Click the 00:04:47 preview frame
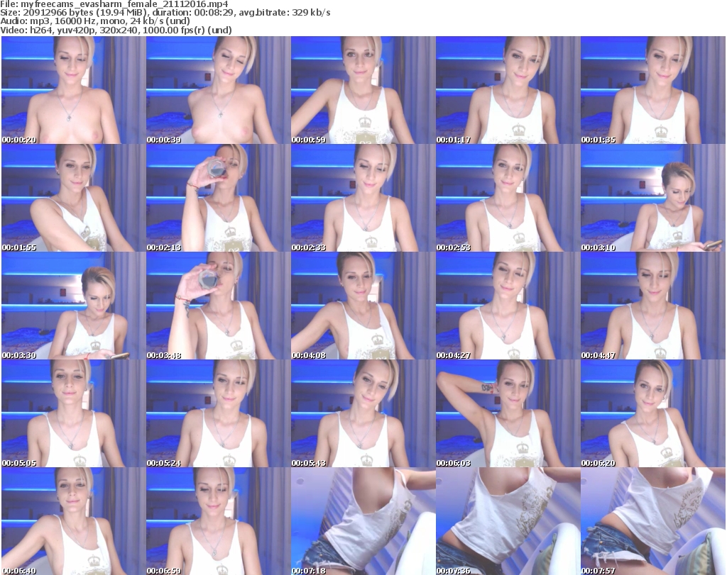 pyautogui.click(x=653, y=306)
